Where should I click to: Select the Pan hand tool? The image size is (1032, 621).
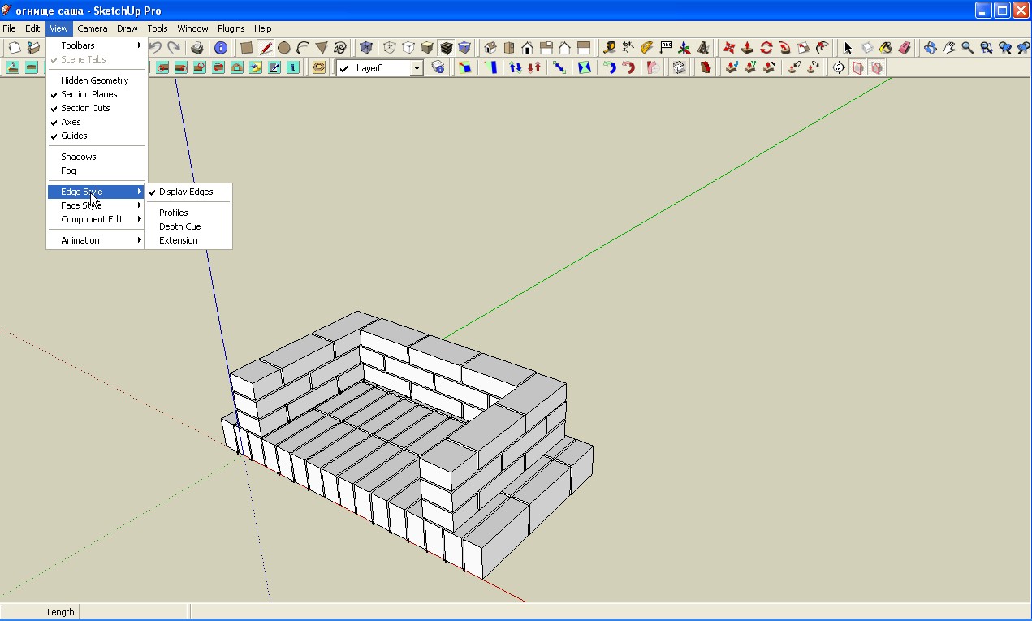pos(948,48)
